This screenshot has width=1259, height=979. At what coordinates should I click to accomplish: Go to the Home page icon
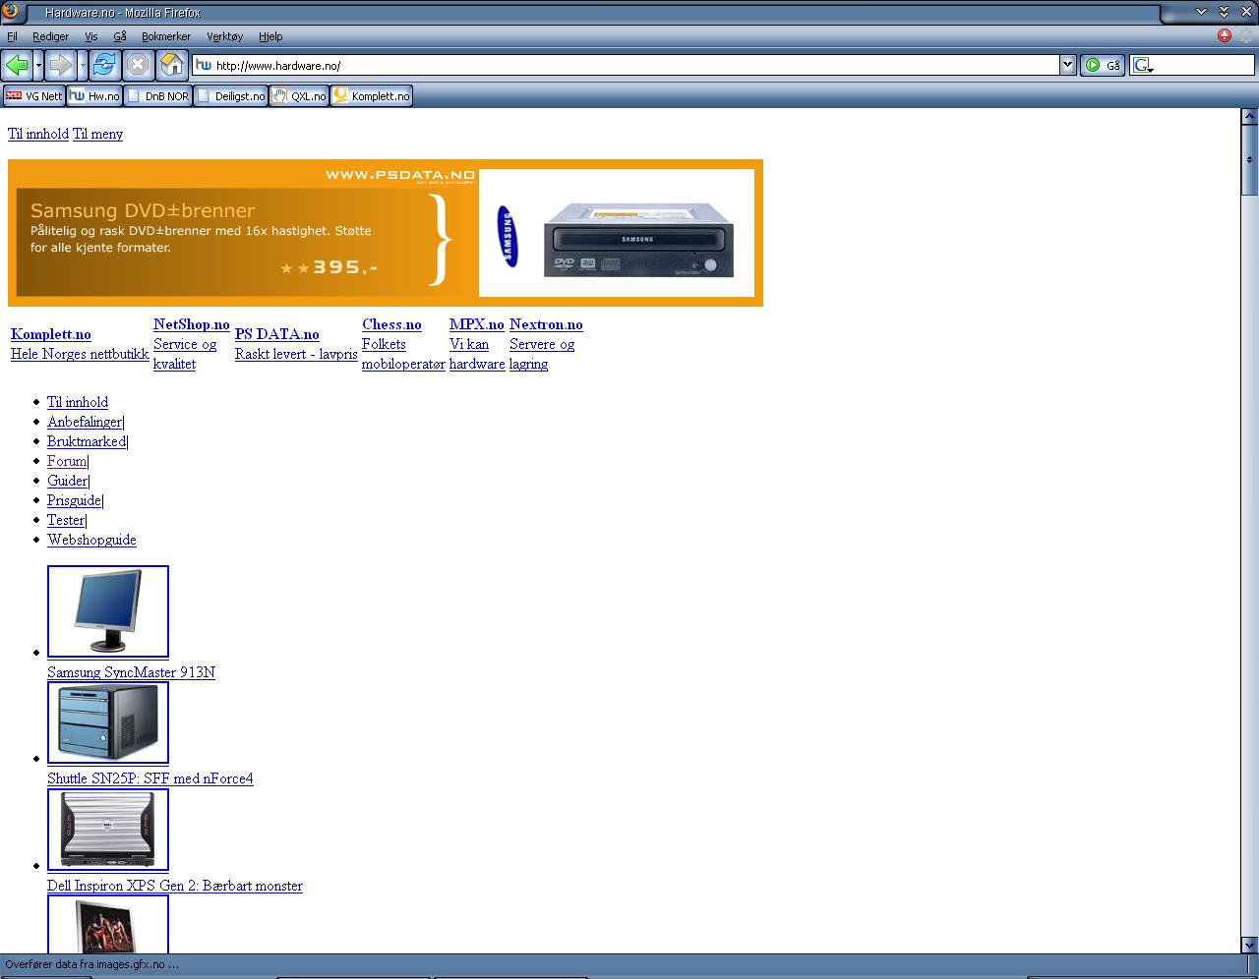[x=172, y=65]
